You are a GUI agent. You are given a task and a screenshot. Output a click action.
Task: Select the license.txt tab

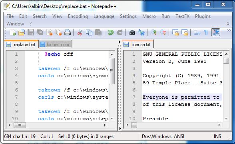138,44
